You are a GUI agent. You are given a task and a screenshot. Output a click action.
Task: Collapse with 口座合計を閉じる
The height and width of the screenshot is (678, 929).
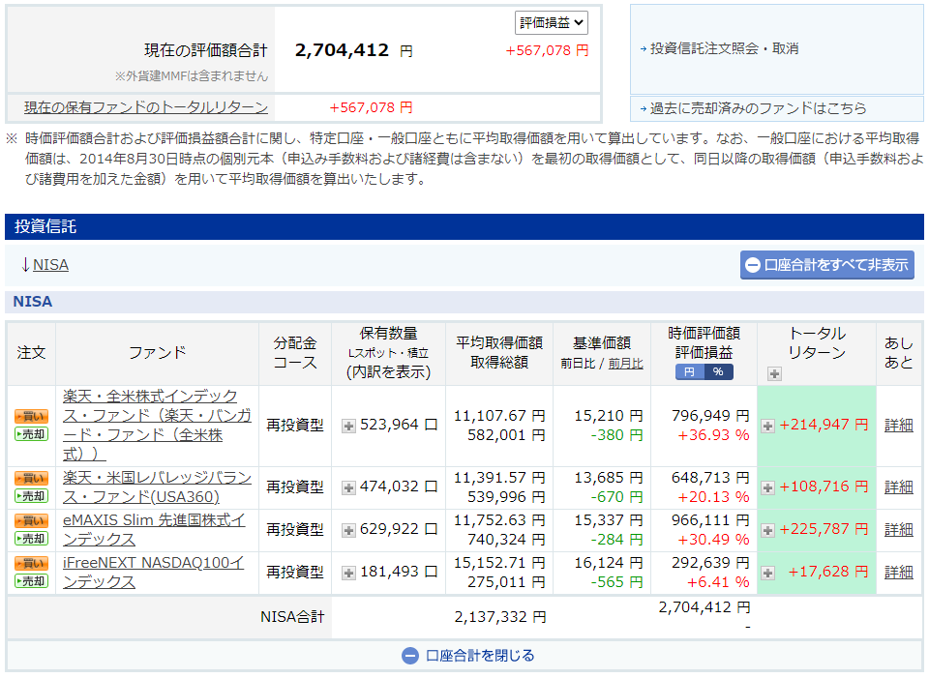click(468, 656)
